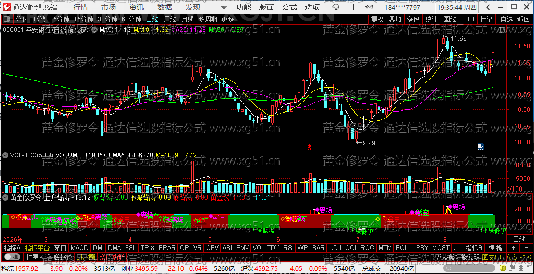Screen dimensions: 534x274
Task: Click the 统计 button
Action: tap(431, 19)
